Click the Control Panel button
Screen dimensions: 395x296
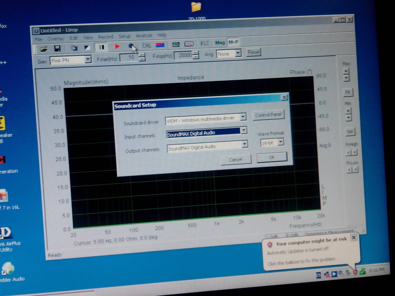[268, 115]
